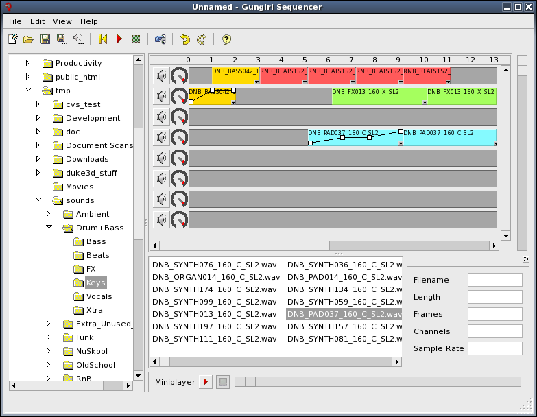Expand the Productivity folder

[28, 63]
